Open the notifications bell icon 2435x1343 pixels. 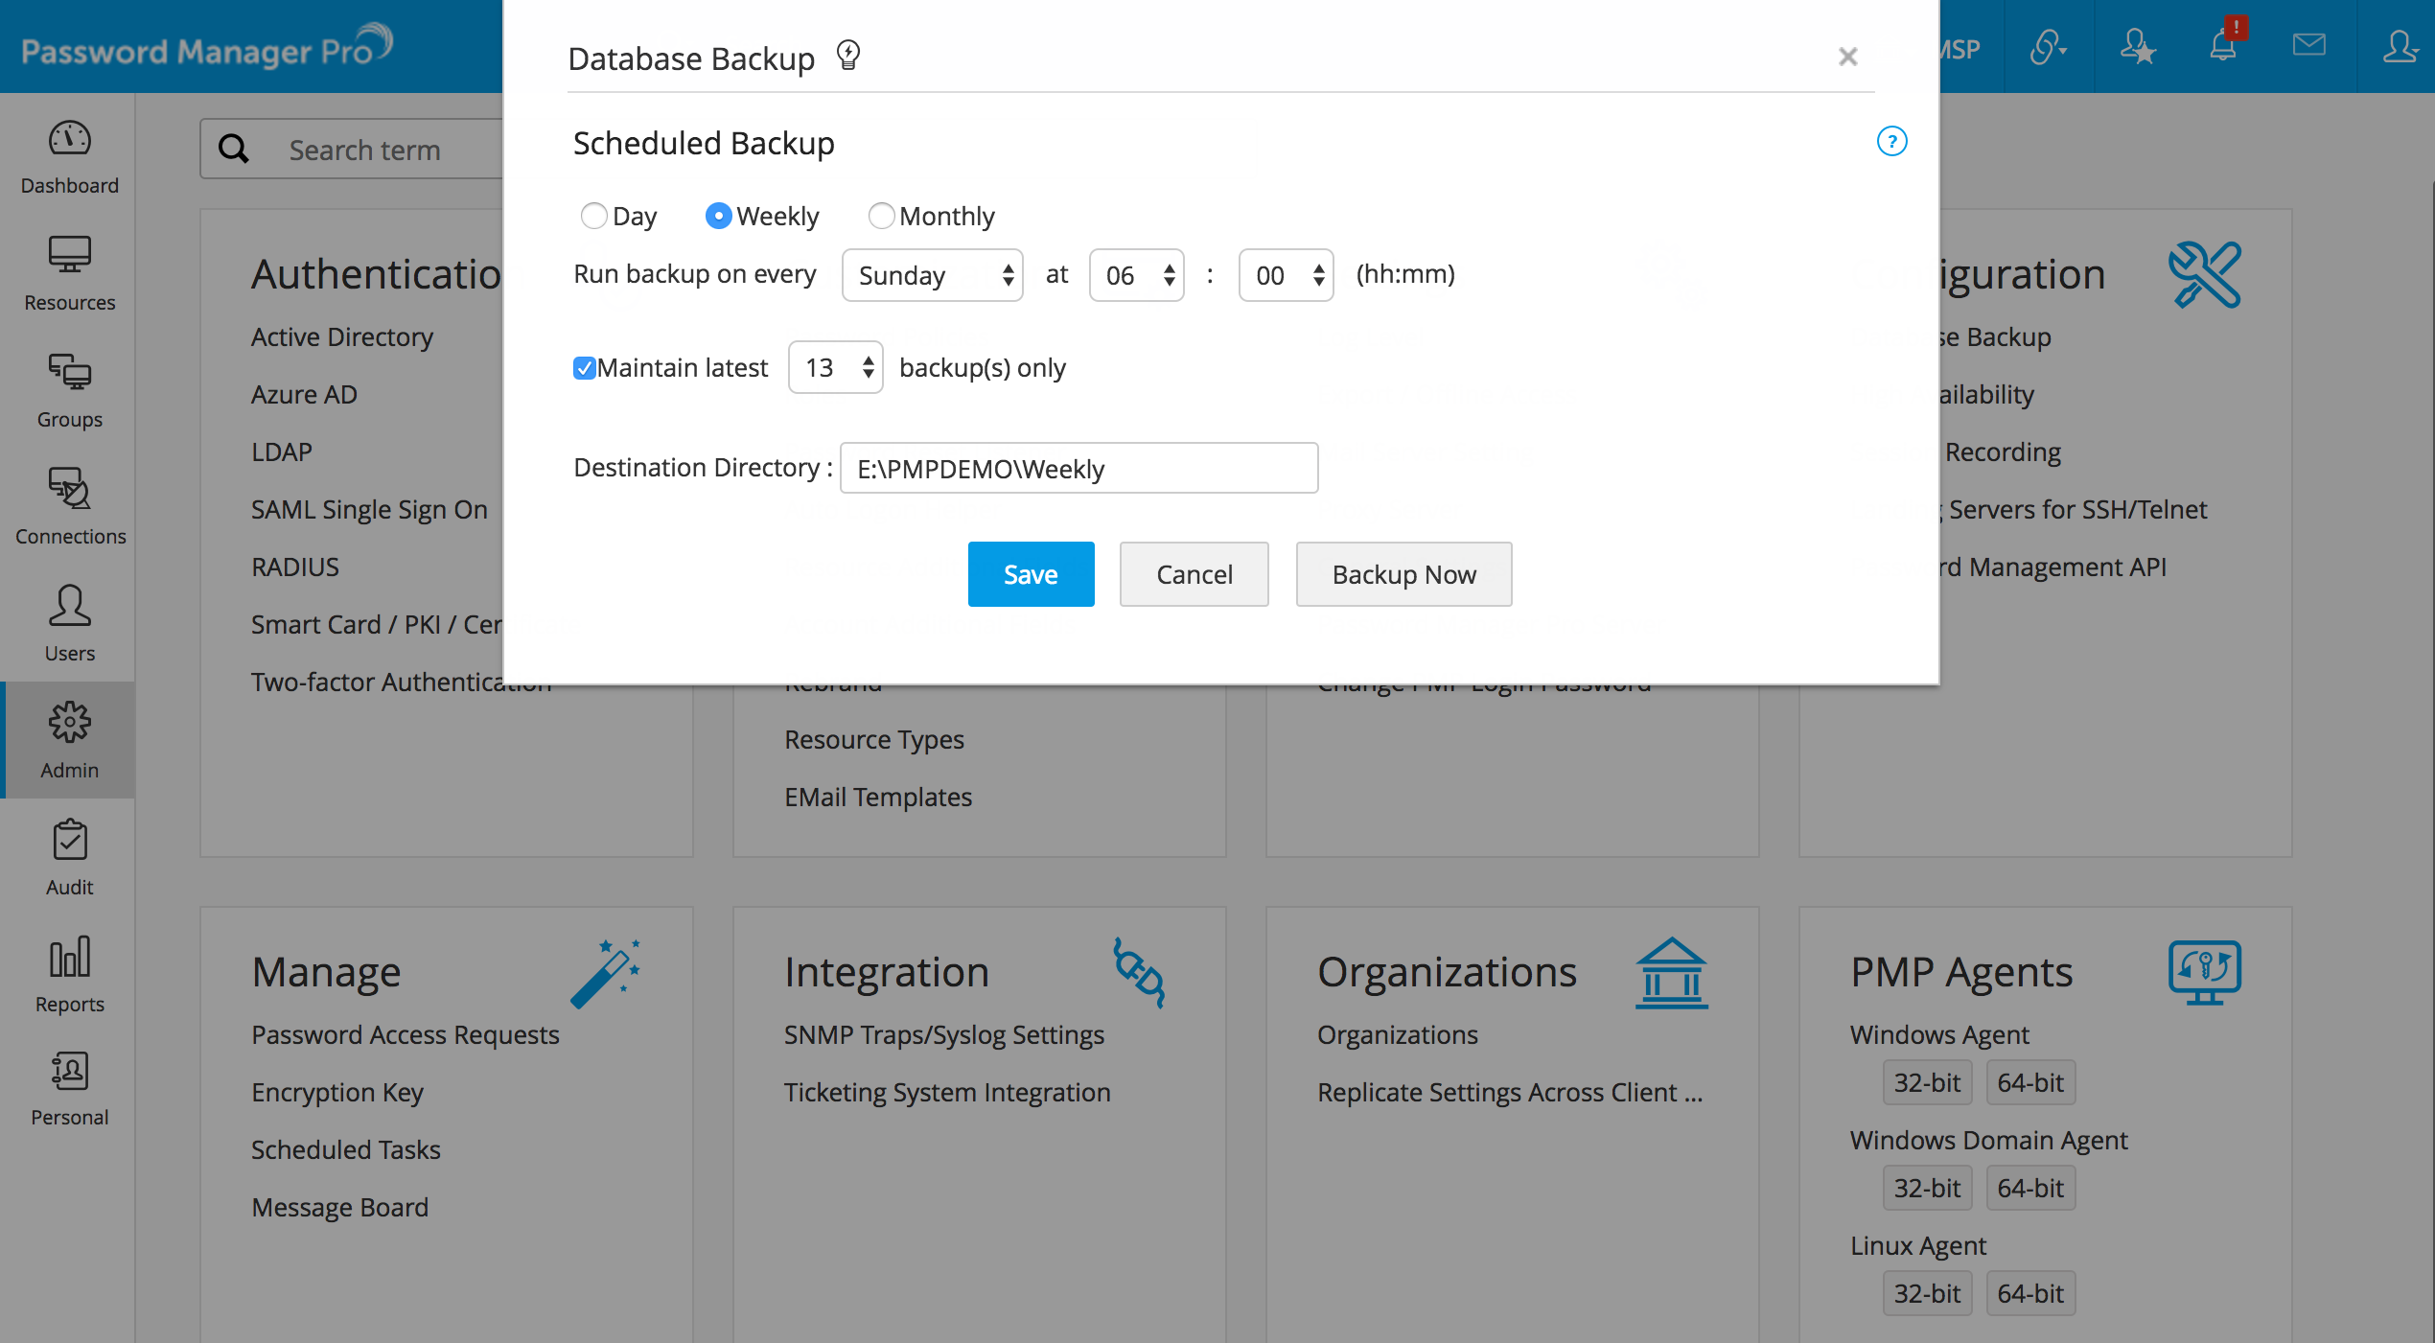2223,46
